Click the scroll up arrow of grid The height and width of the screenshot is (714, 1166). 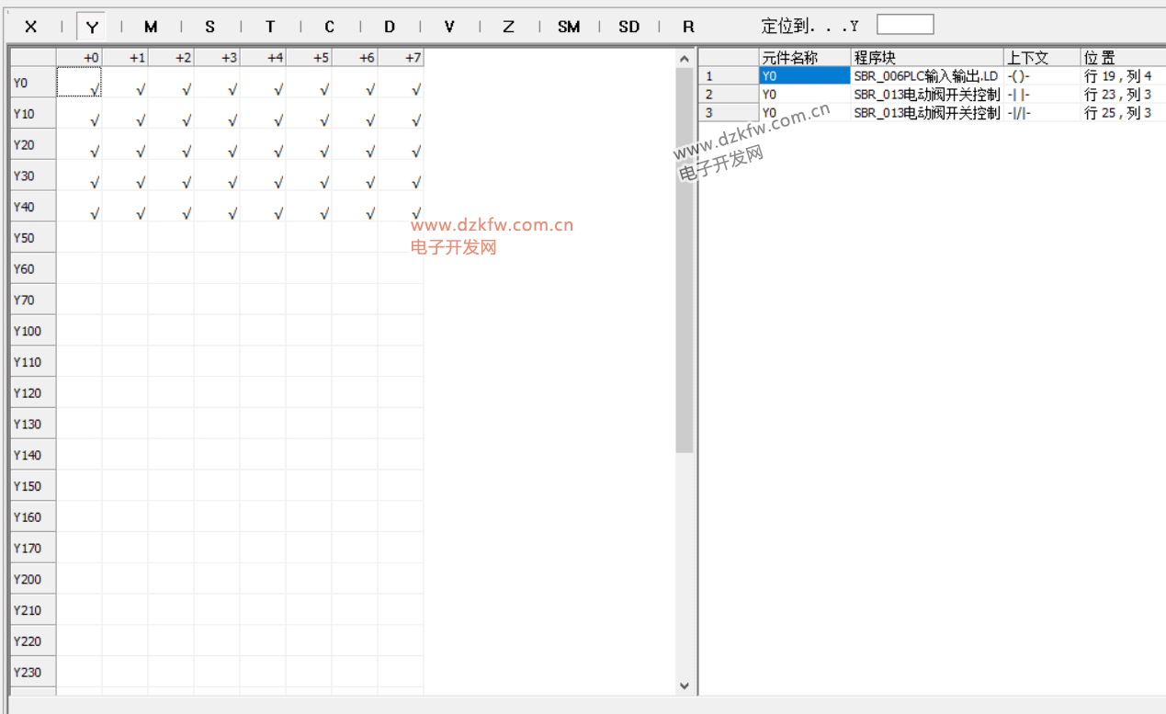coord(684,59)
